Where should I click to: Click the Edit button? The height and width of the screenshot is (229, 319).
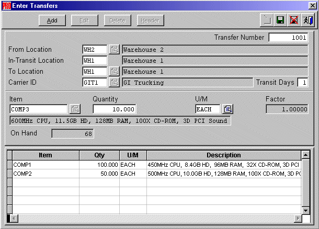(84, 20)
